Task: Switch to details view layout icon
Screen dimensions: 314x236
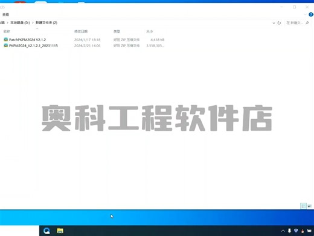Action: click(x=304, y=206)
